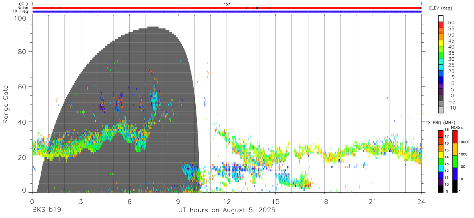
Task: Select the green NOISE cell between 1000 and 100
Action: click(455, 161)
